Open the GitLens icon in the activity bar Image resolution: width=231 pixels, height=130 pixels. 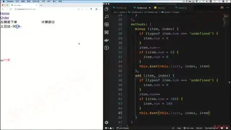click(106, 48)
